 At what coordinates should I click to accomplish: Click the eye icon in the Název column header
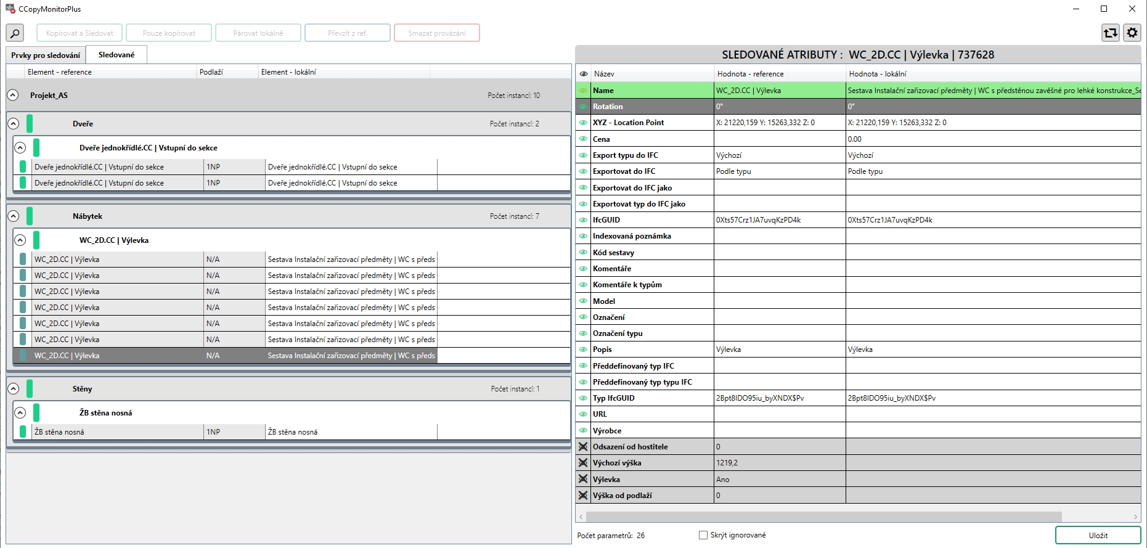(583, 73)
